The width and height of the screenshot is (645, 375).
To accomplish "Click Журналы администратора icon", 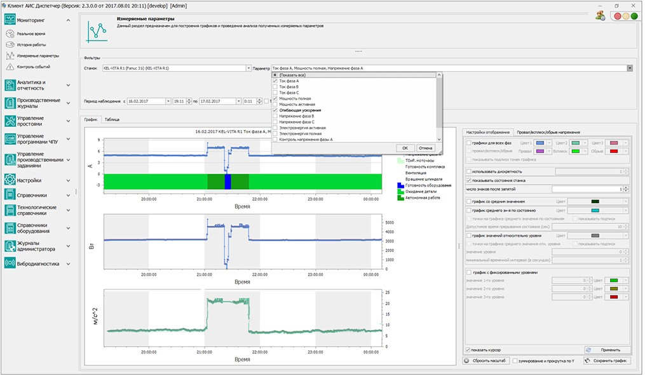I will pos(10,246).
